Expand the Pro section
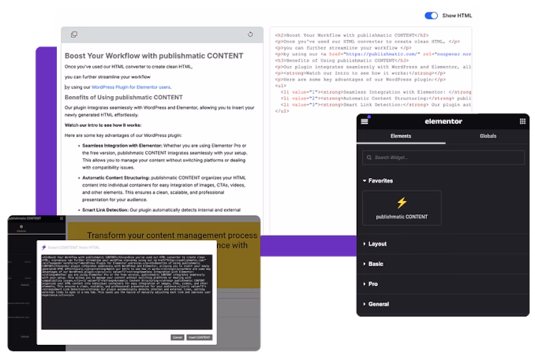The image size is (535, 356). pos(370,284)
